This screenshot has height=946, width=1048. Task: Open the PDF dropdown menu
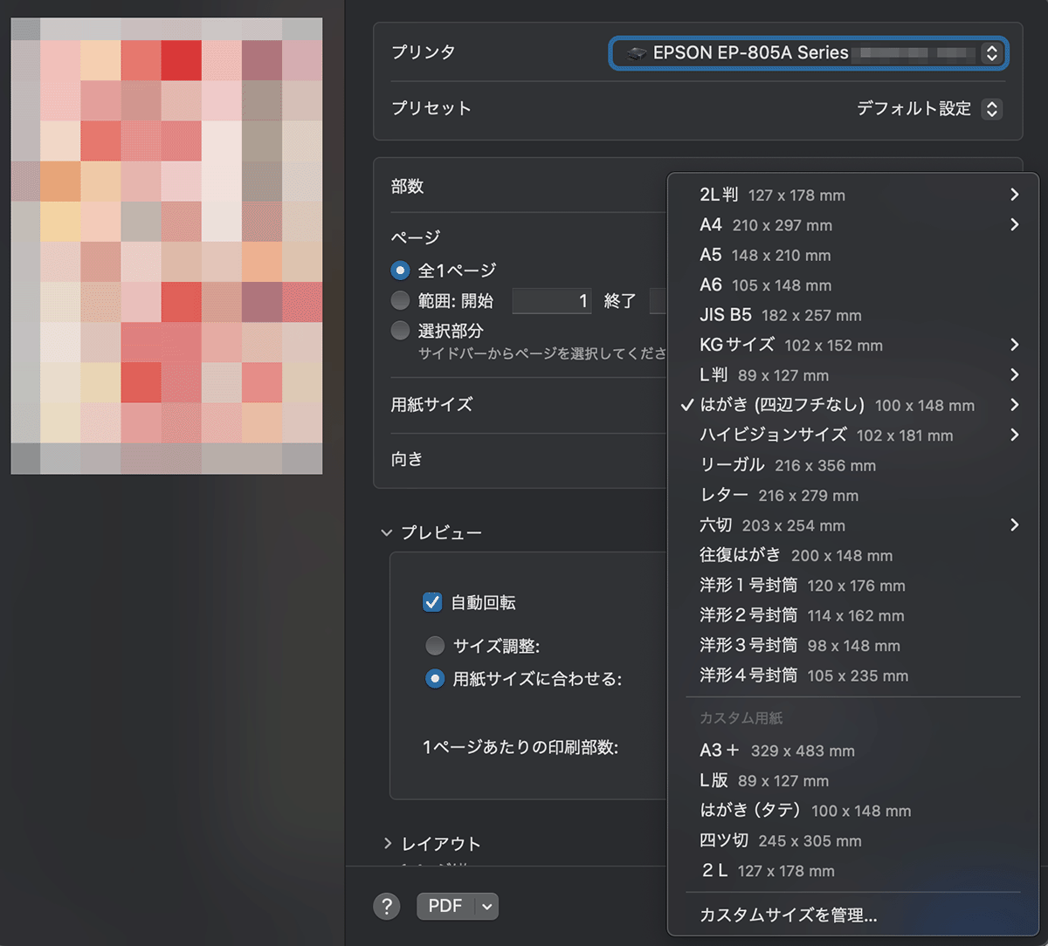(487, 907)
